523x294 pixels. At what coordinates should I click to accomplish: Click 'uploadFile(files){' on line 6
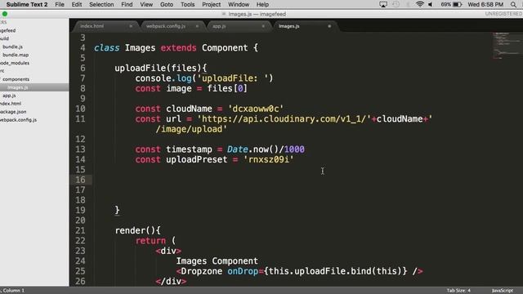click(x=161, y=68)
